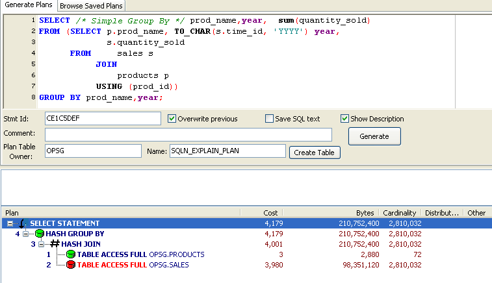This screenshot has width=492, height=283.
Task: Edit the Plan Table Owner field
Action: point(93,151)
